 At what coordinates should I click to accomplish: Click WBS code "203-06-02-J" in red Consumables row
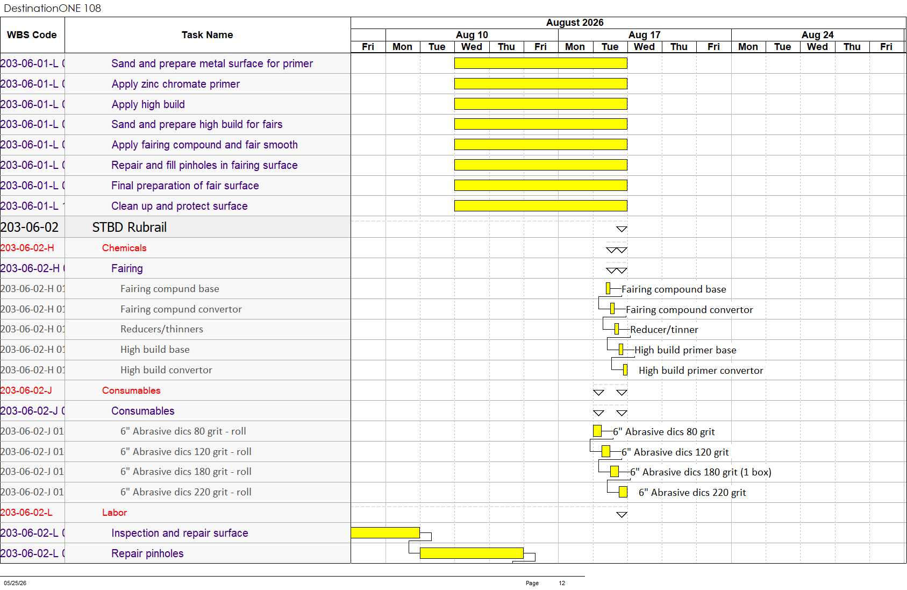pos(26,390)
